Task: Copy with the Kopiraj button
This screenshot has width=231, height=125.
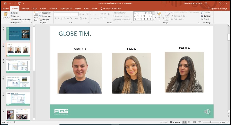Action: (15, 16)
